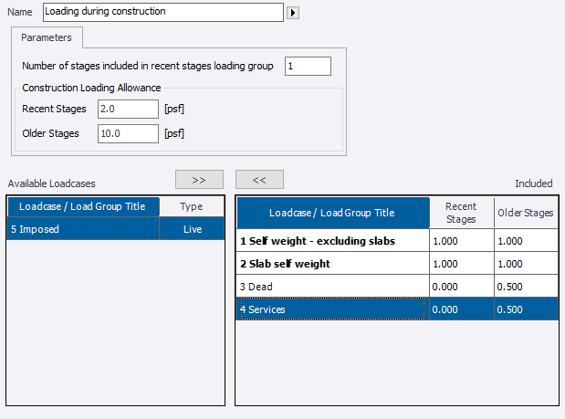Click the Type column header

tap(192, 206)
